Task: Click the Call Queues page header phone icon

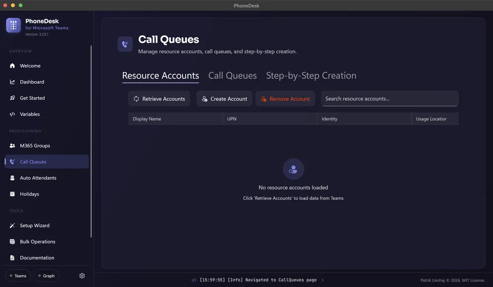Action: (x=125, y=44)
